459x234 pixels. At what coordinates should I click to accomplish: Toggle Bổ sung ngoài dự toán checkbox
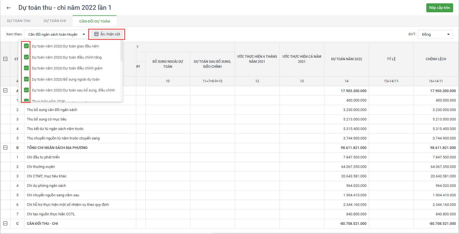point(27,79)
